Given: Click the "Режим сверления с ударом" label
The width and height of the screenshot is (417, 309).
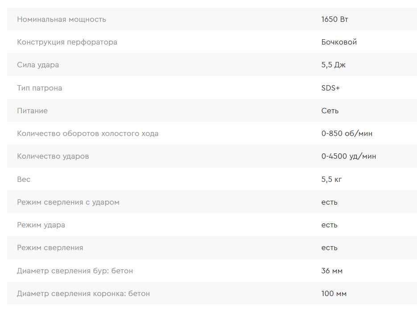Looking at the screenshot, I should point(68,202).
